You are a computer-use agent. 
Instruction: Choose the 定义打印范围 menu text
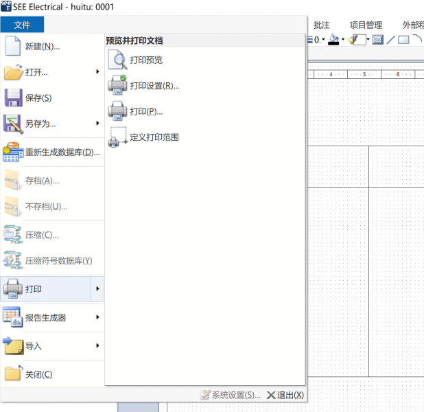(154, 137)
